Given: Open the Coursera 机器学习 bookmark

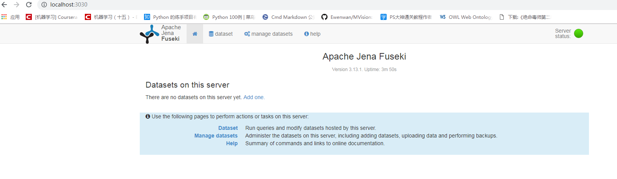Looking at the screenshot, I should click(52, 17).
